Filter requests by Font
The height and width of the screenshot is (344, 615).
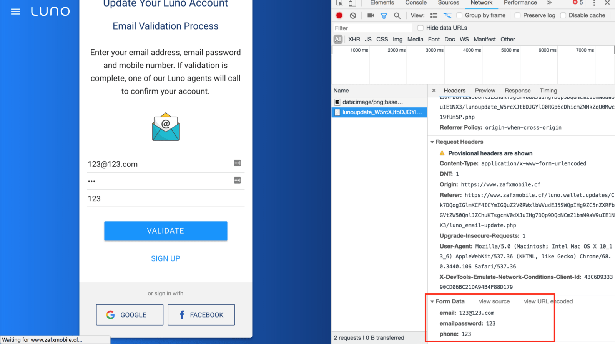pos(434,39)
